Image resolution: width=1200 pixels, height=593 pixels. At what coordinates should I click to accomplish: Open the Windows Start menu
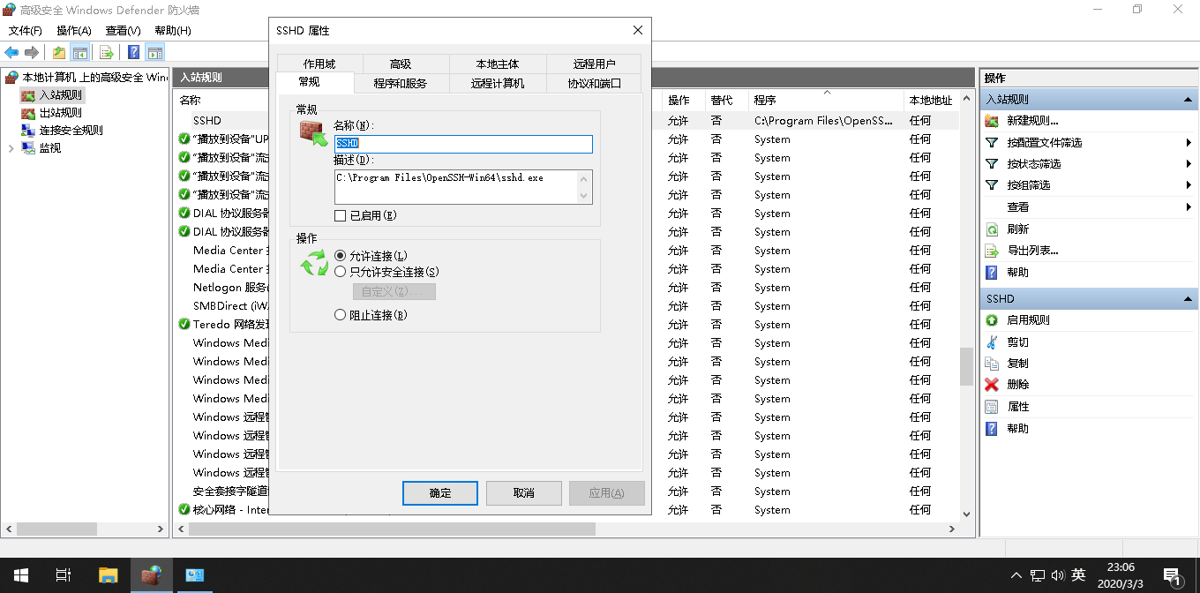click(x=21, y=575)
